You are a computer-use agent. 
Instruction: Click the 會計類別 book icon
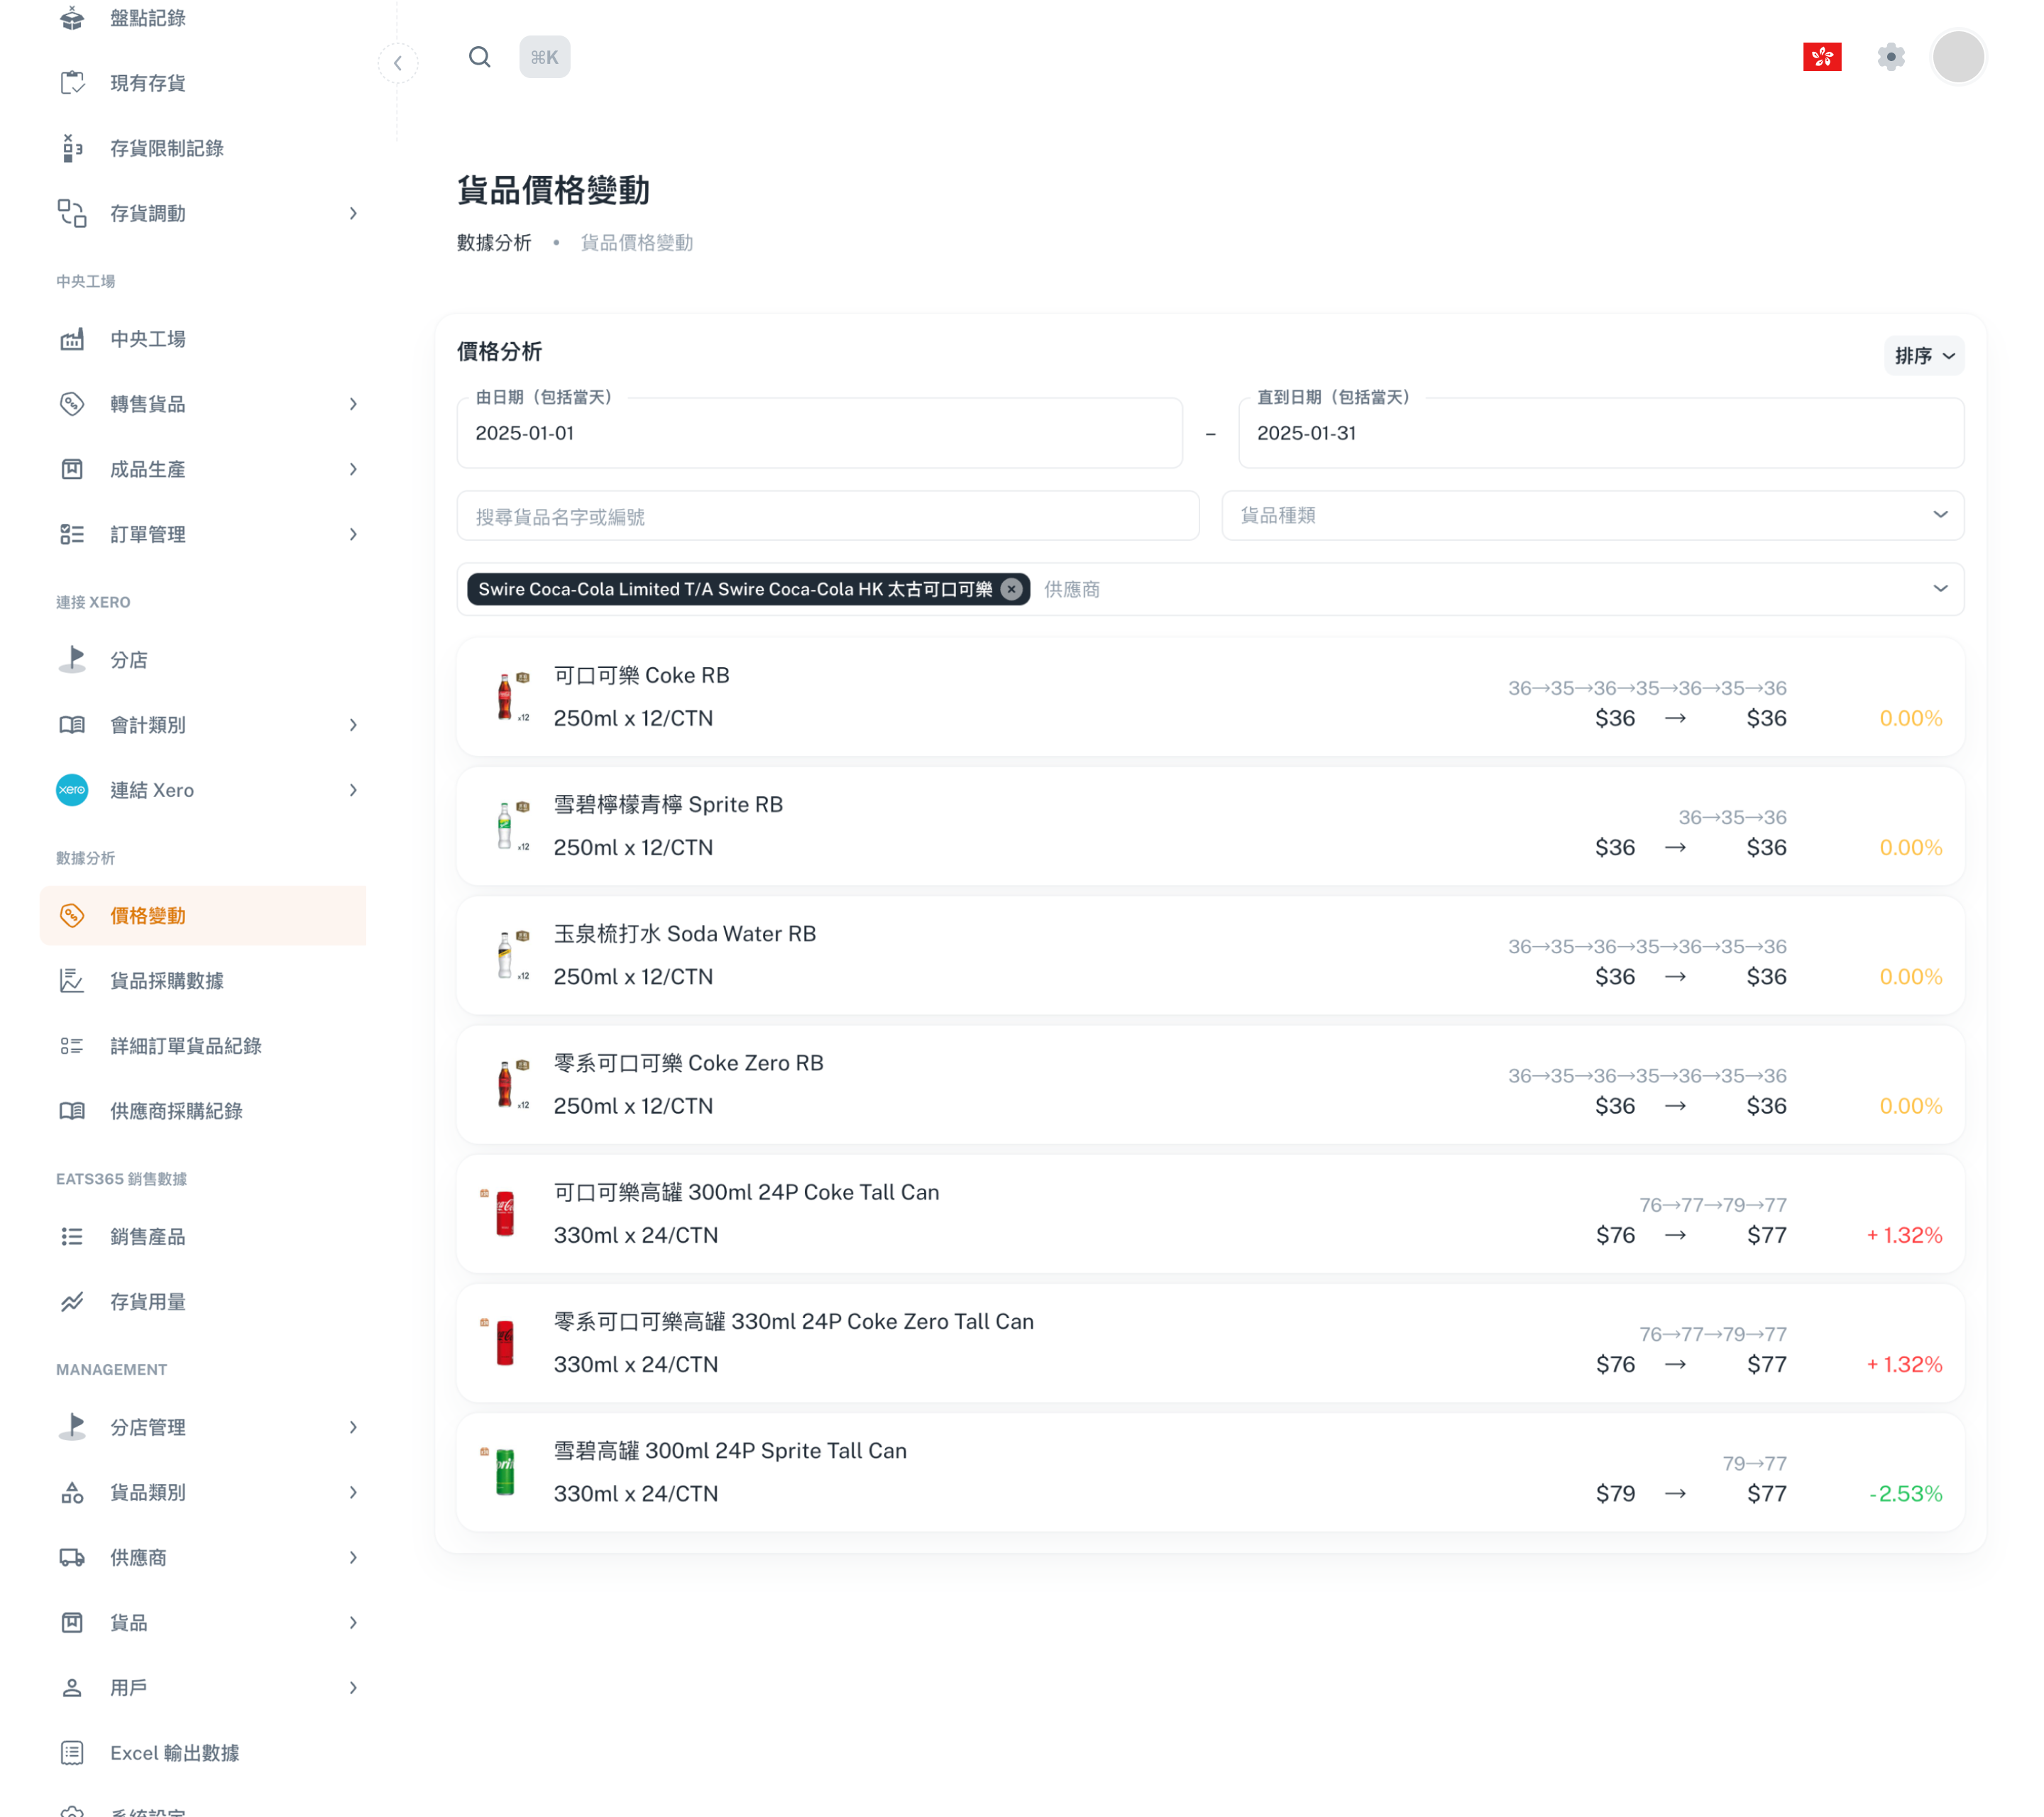tap(72, 725)
